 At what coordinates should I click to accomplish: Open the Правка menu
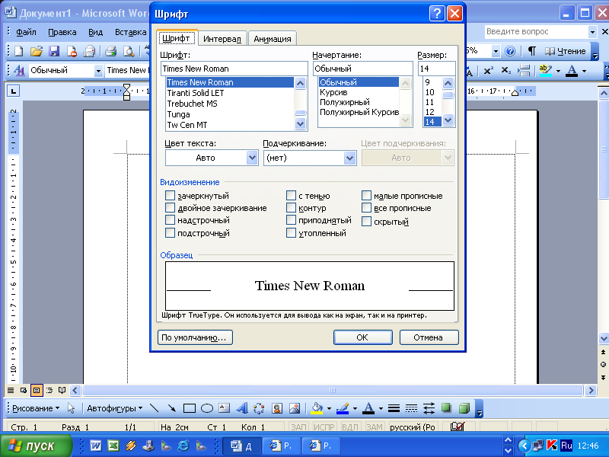click(62, 32)
